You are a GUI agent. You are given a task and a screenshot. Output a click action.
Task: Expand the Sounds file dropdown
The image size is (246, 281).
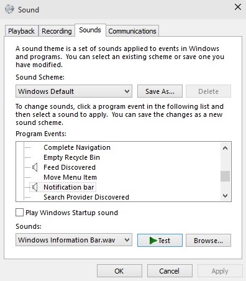(74, 240)
